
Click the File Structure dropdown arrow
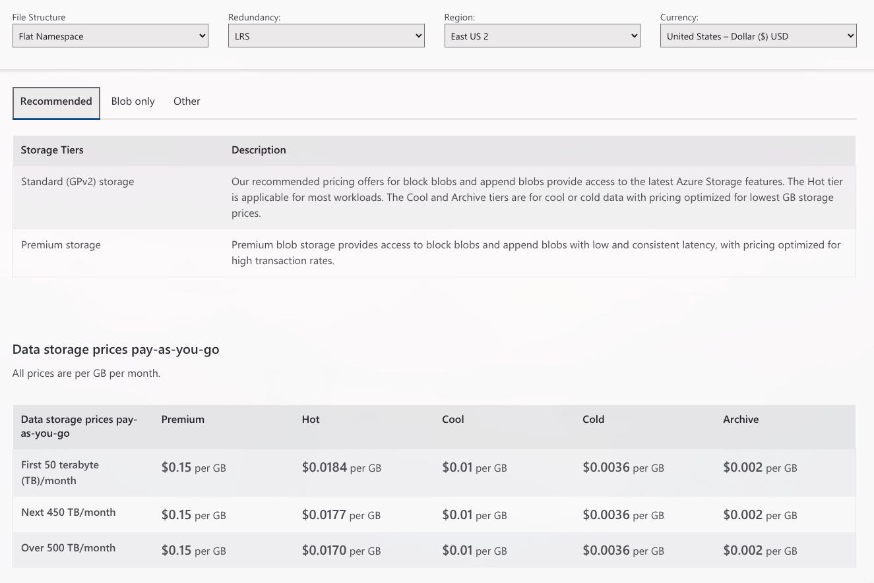202,36
